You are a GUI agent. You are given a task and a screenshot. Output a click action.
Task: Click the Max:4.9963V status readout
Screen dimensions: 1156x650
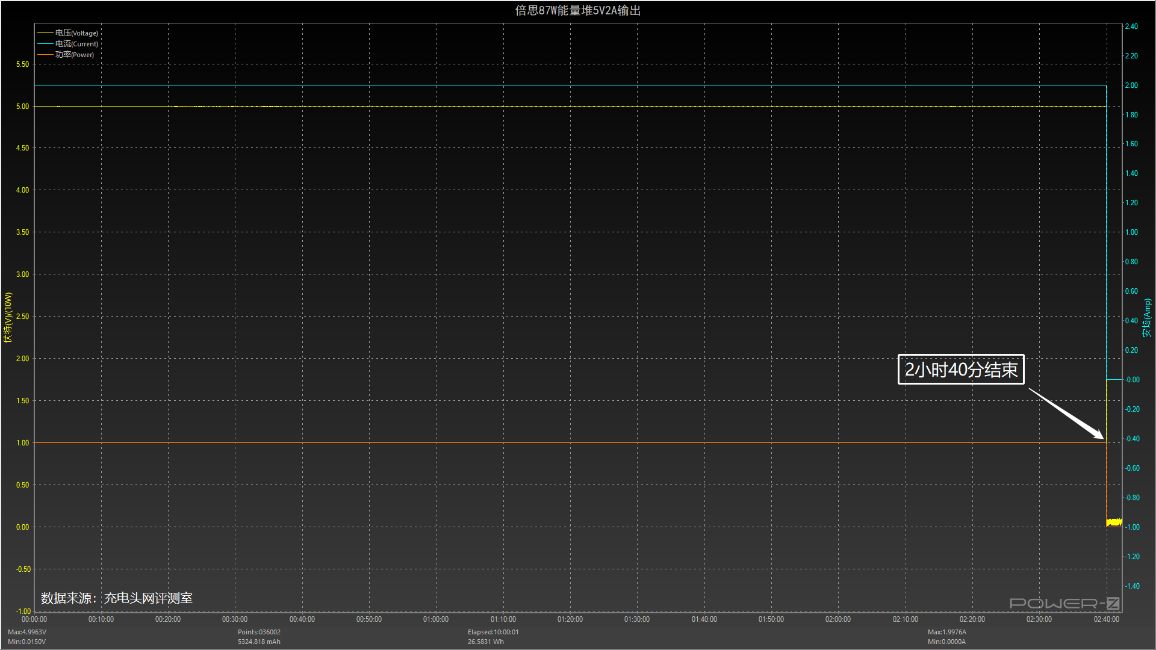(x=27, y=632)
